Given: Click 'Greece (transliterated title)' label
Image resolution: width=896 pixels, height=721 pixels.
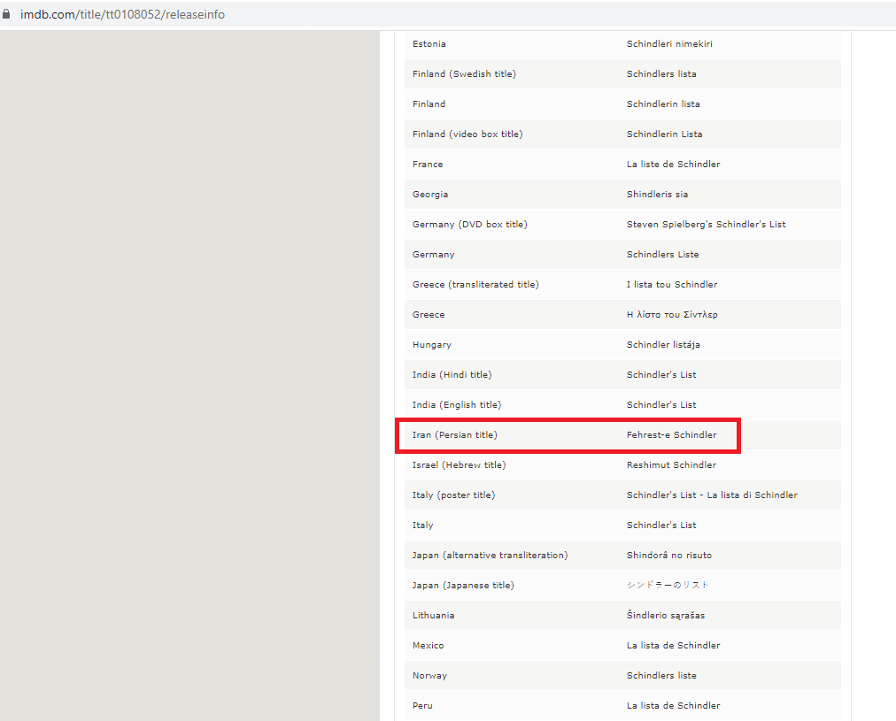Looking at the screenshot, I should (x=475, y=284).
